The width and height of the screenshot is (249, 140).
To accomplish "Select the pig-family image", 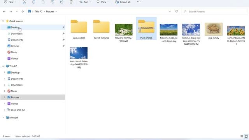I will pyautogui.click(x=214, y=31).
